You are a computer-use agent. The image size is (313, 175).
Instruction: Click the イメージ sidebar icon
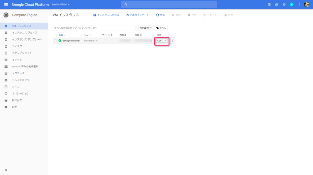[6, 60]
